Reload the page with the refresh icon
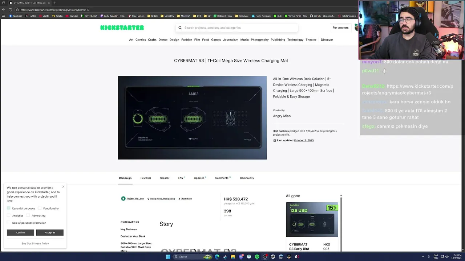This screenshot has height=261, width=465. click(11, 10)
